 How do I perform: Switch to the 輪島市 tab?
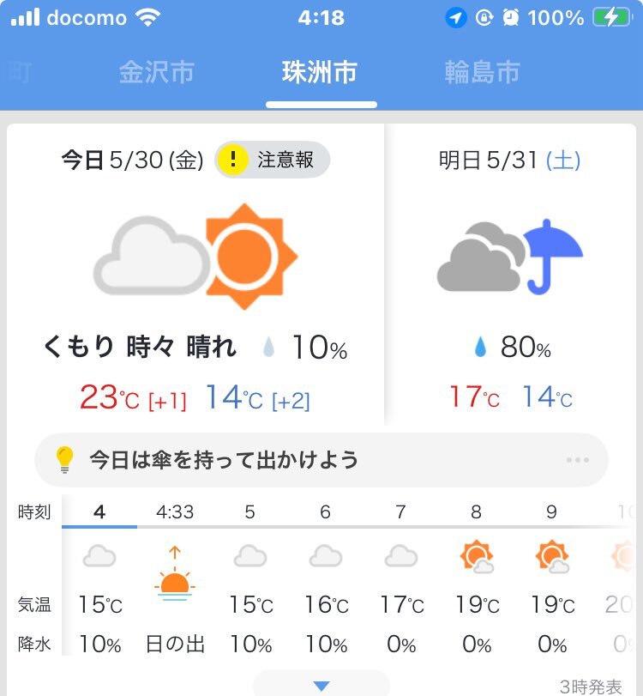(x=482, y=72)
